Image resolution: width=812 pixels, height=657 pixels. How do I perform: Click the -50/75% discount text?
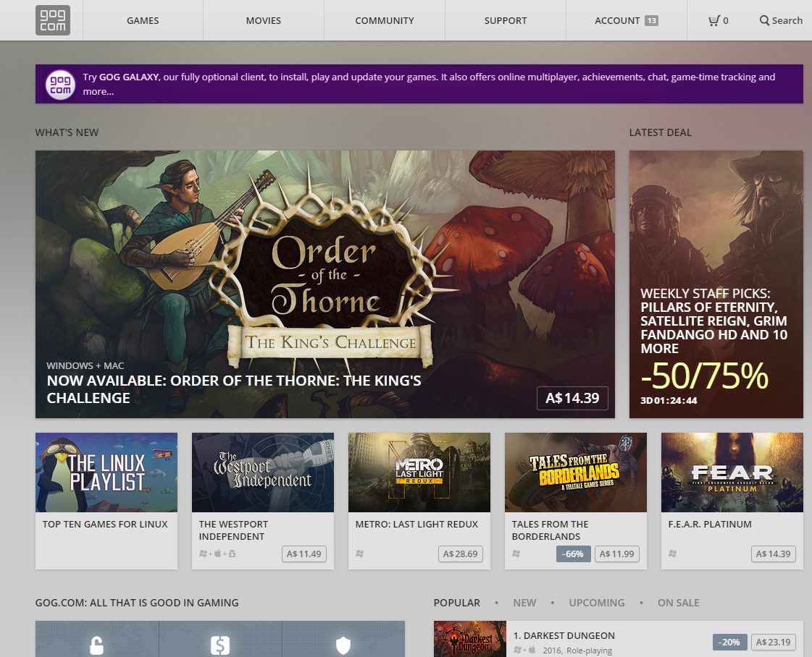tap(704, 376)
